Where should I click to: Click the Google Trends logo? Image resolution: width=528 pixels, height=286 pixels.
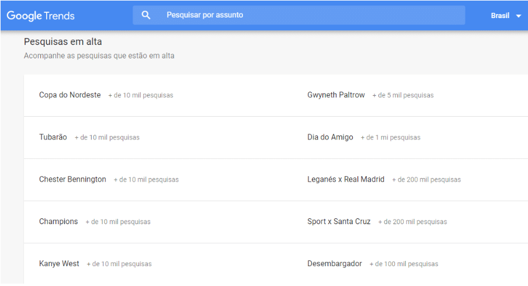[x=41, y=16]
